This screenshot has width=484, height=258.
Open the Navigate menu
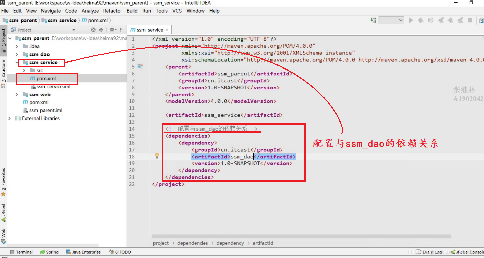pyautogui.click(x=51, y=11)
